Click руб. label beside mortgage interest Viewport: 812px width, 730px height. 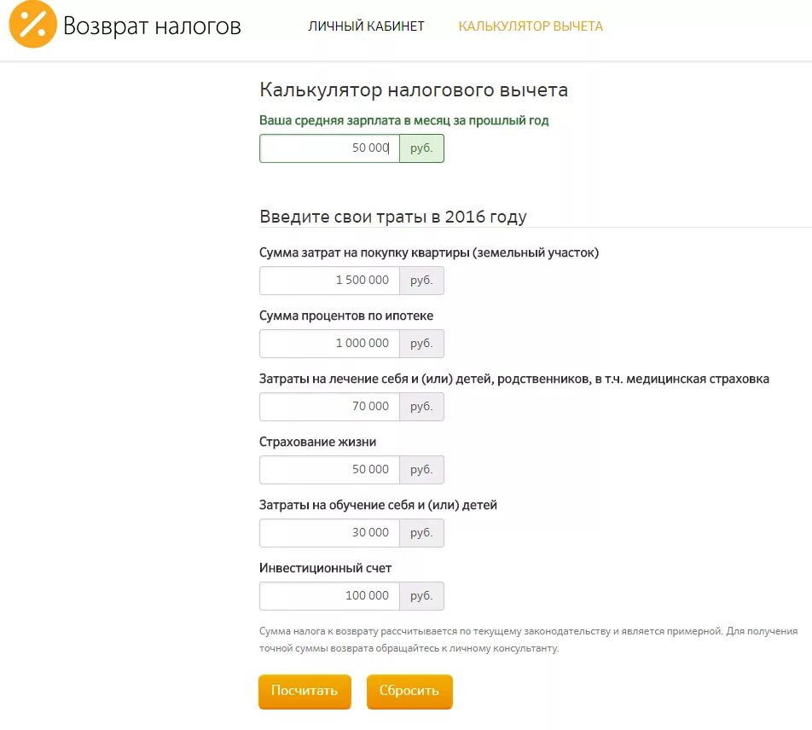tap(421, 344)
